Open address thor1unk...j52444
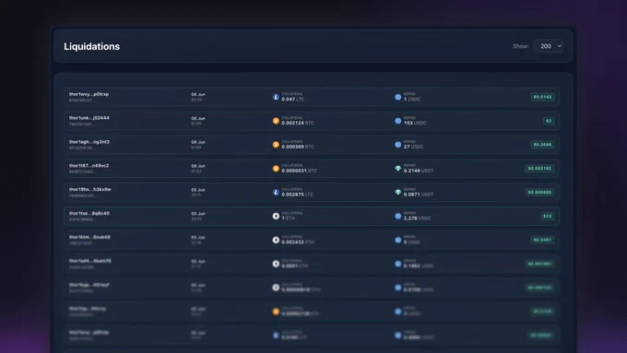627x353 pixels. [x=89, y=118]
